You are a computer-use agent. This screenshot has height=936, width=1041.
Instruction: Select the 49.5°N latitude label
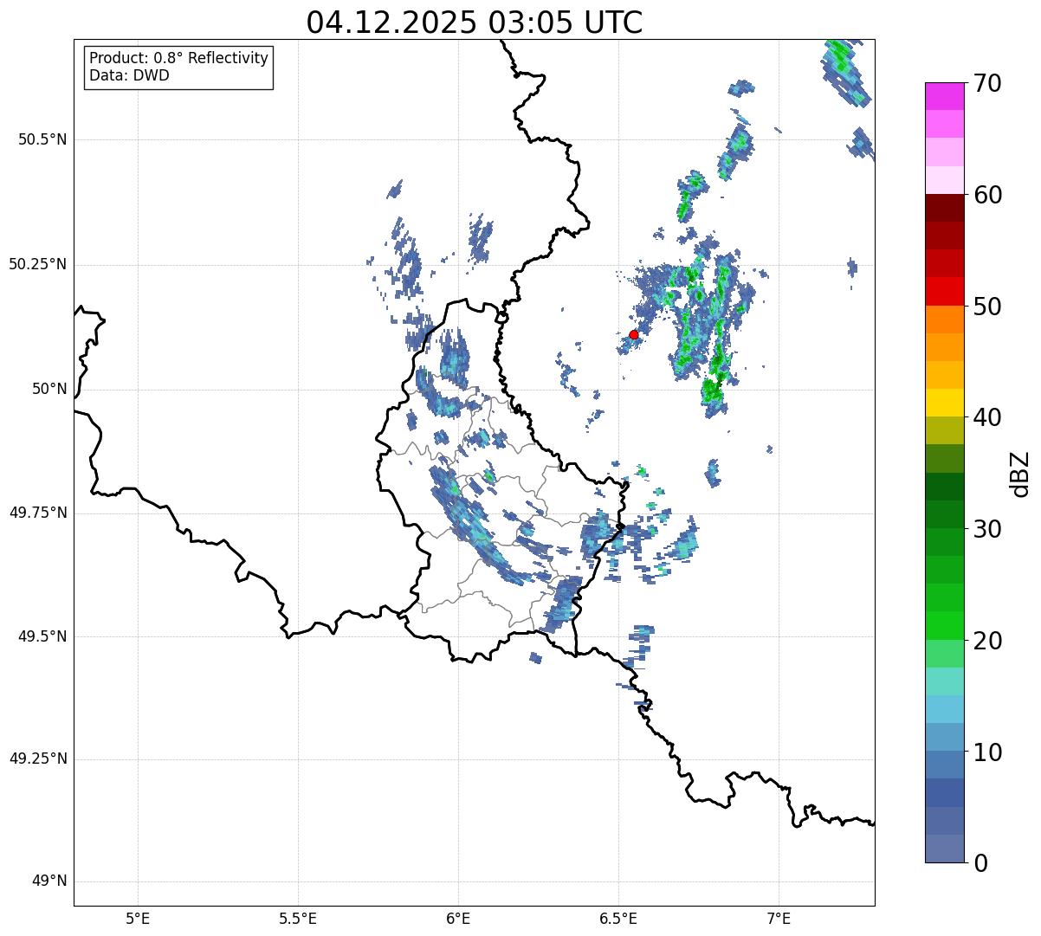[42, 636]
